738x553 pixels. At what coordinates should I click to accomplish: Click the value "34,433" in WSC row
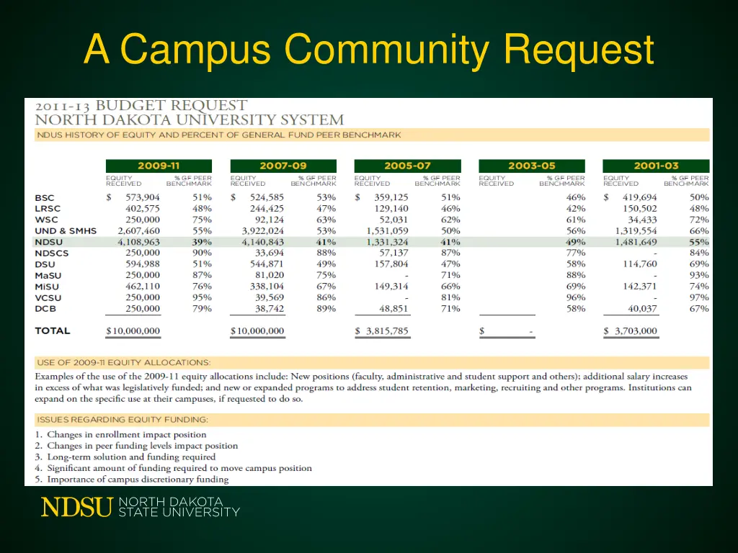[642, 220]
